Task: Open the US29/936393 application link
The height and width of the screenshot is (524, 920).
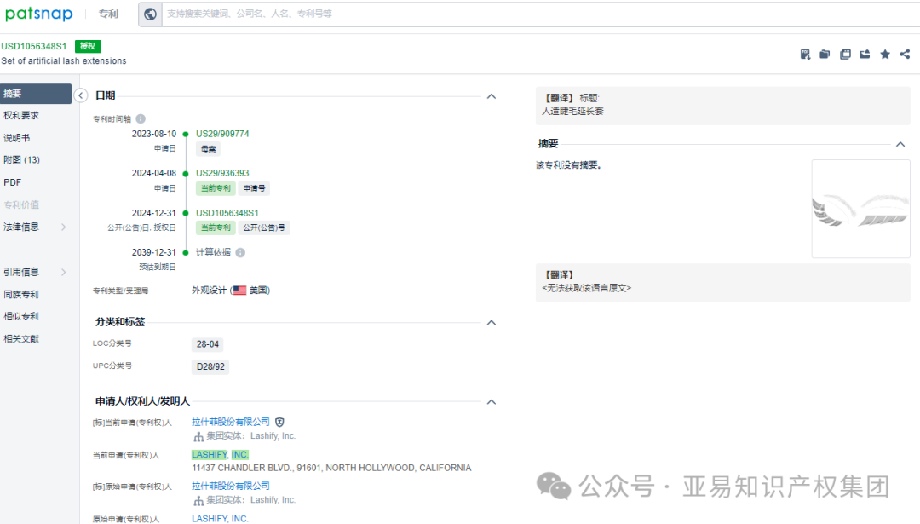Action: pyautogui.click(x=222, y=173)
